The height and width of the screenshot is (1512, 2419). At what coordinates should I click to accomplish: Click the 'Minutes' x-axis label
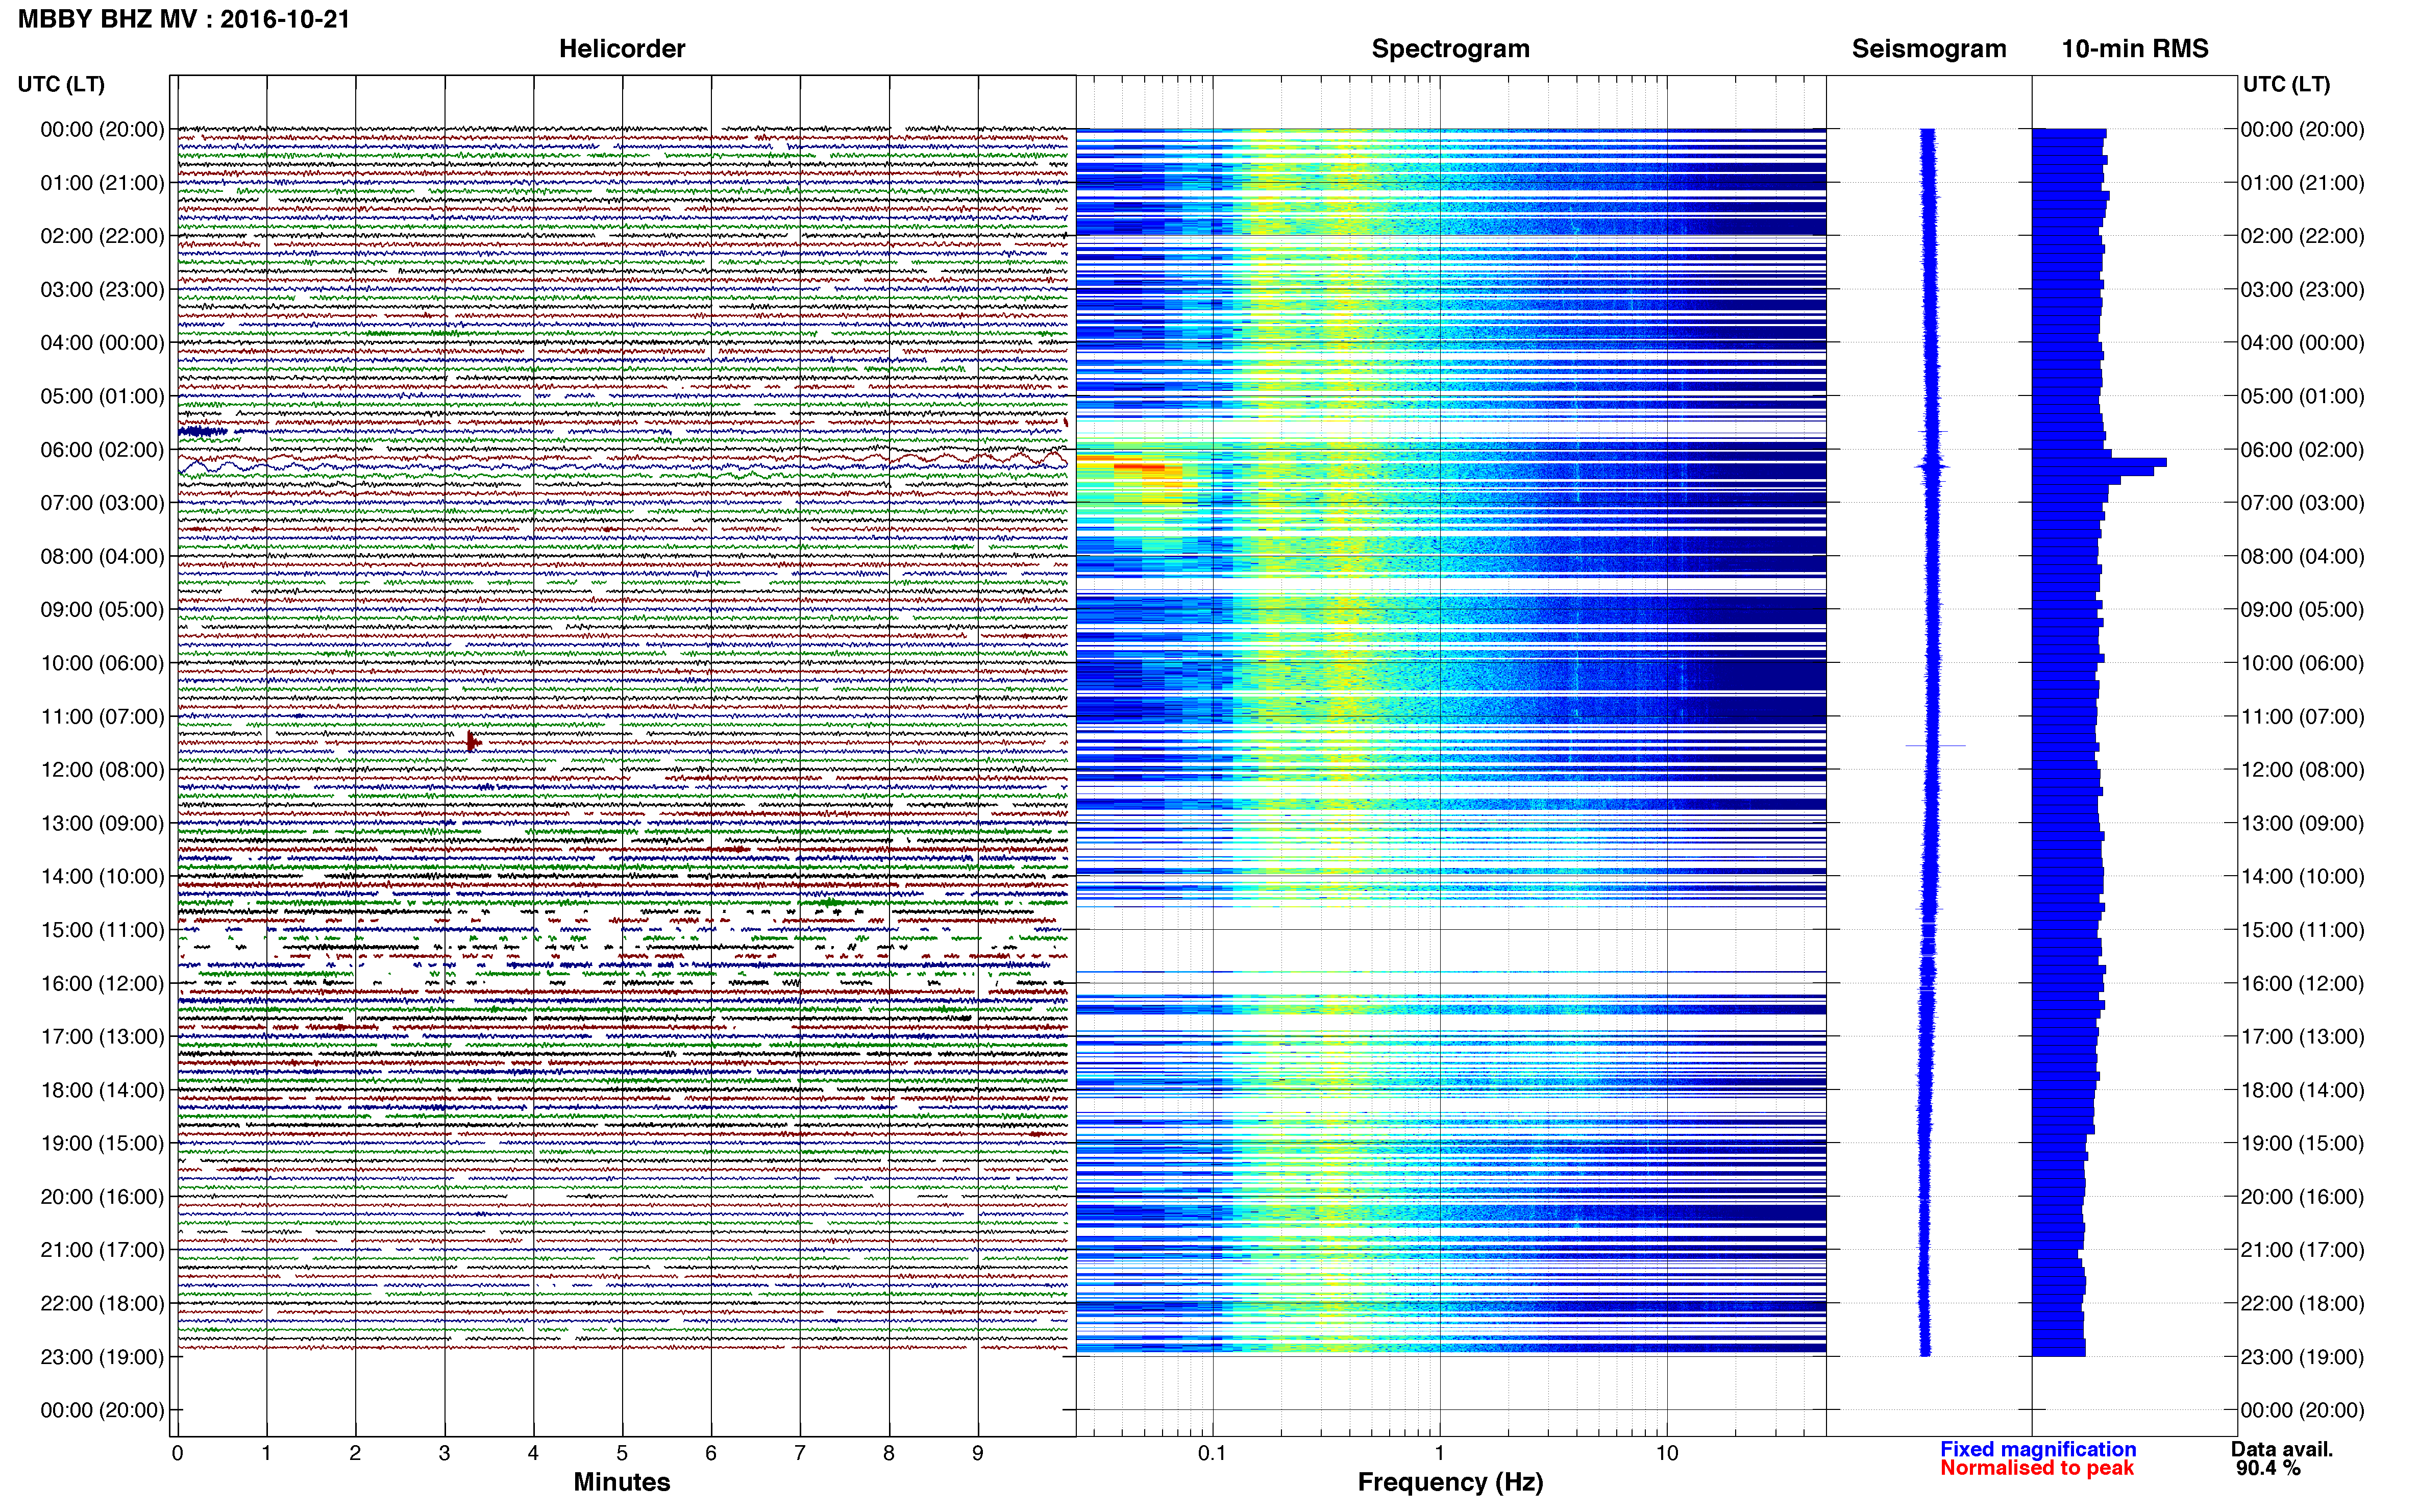(x=621, y=1482)
